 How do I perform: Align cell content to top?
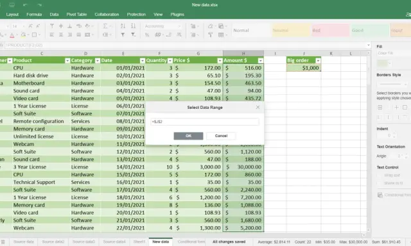coord(52,26)
